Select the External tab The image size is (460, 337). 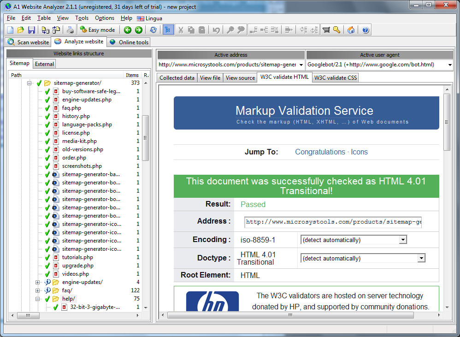44,64
